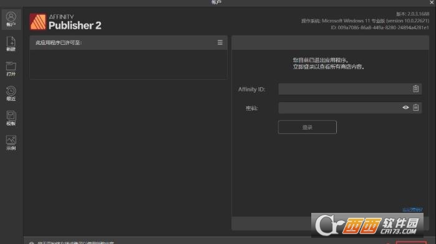Click the login (登录) button
The image size is (436, 244).
tap(308, 127)
